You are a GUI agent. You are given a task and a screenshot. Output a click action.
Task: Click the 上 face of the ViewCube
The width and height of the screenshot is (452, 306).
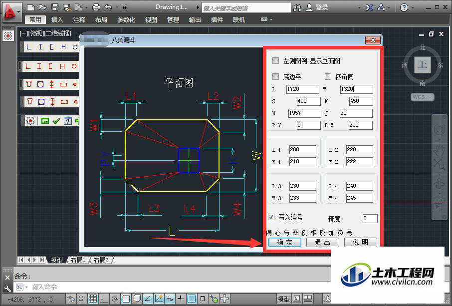pyautogui.click(x=423, y=65)
